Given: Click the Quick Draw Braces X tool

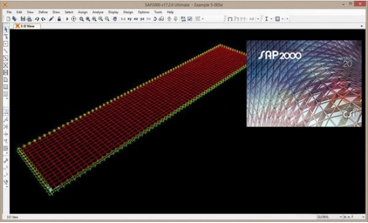Looking at the screenshot, I should [6, 65].
